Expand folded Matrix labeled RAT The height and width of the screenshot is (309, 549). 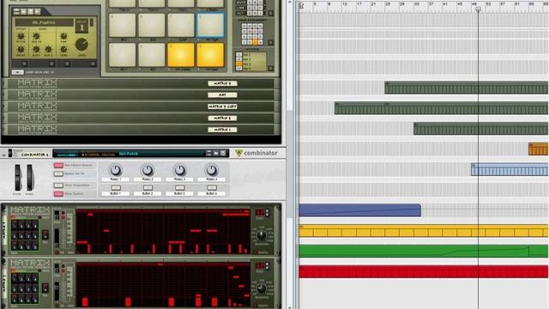(x=4, y=95)
